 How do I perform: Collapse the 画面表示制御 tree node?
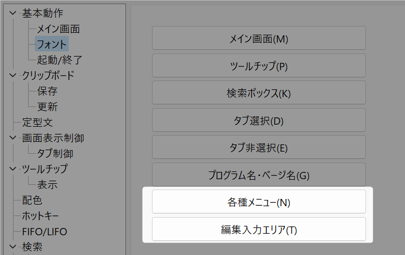(12, 138)
